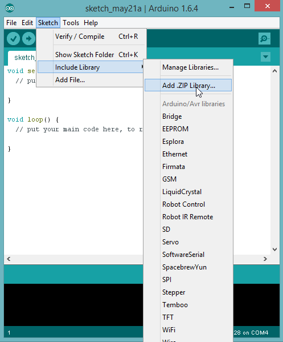
Task: Open the Tools menu
Action: 71,23
